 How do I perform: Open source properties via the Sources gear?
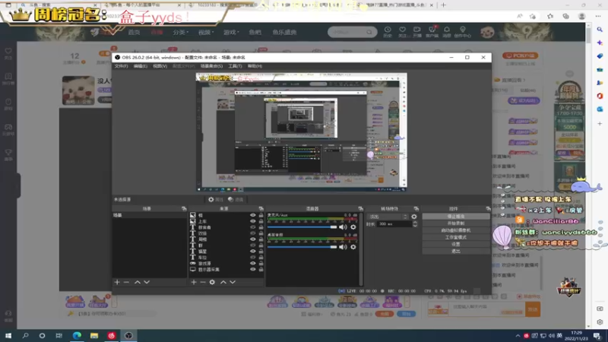pos(212,282)
